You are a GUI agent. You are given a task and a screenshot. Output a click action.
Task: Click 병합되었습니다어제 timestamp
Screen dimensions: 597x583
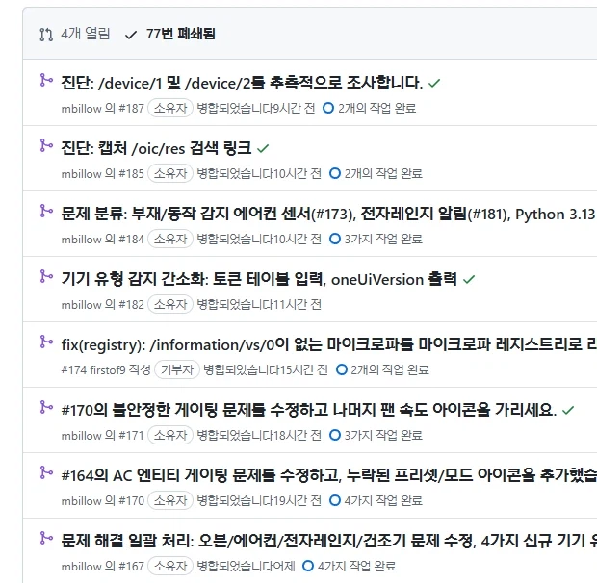(246, 566)
